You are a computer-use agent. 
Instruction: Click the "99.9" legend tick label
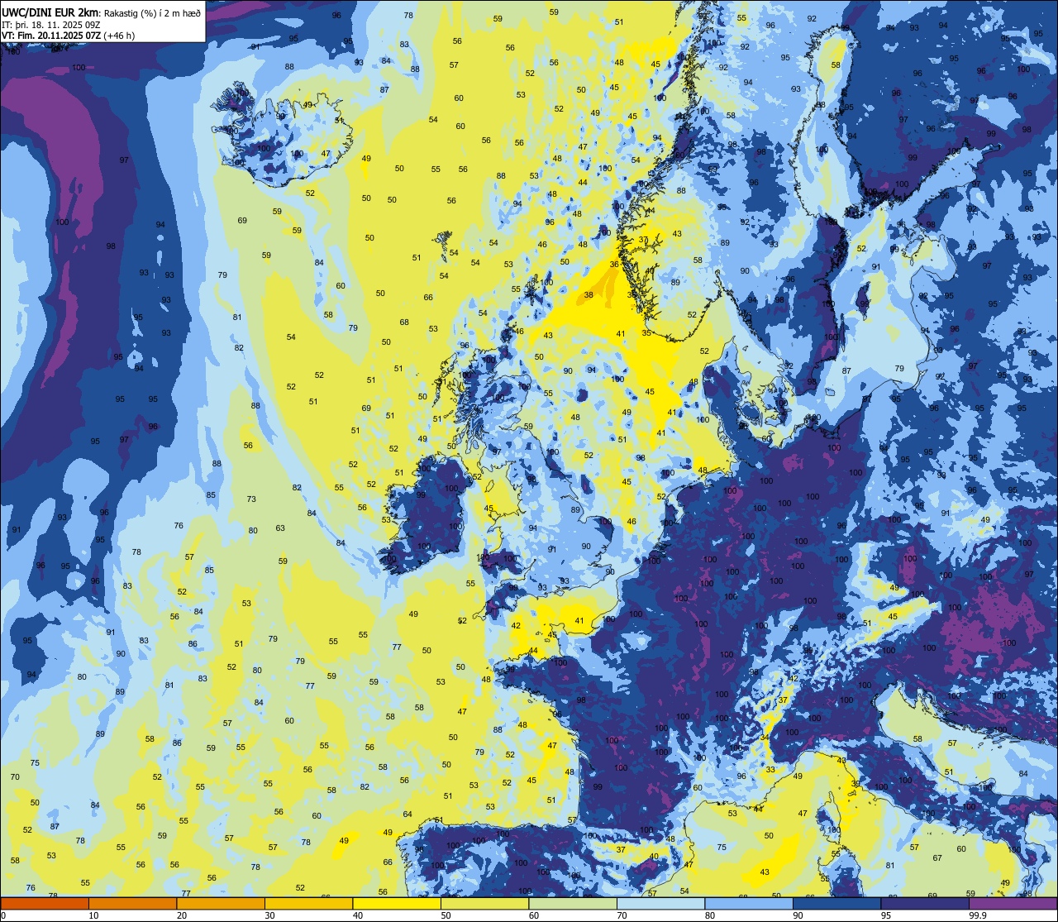tap(979, 915)
